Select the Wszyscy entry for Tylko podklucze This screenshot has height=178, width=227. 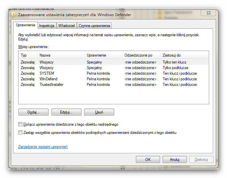[x=113, y=68]
